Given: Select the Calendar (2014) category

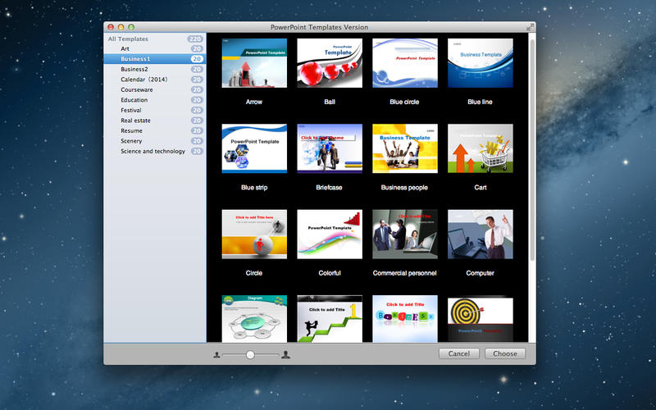Looking at the screenshot, I should pyautogui.click(x=143, y=80).
